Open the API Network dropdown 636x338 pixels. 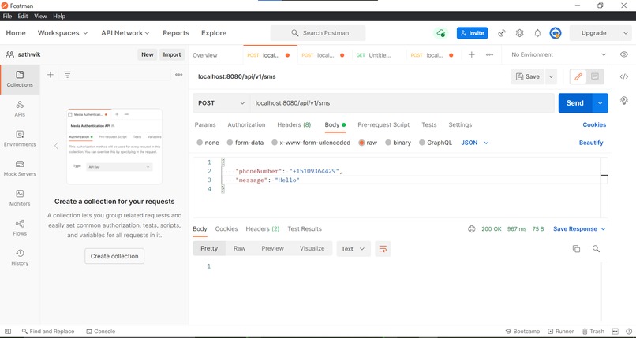125,33
